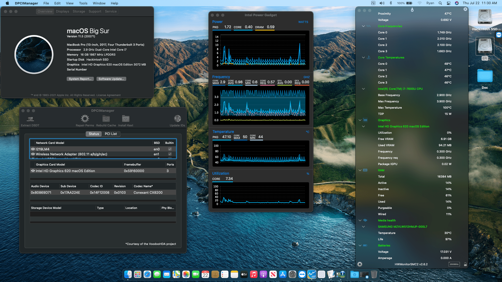This screenshot has width=502, height=282.
Task: Open the Apple menu
Action: click(x=7, y=3)
